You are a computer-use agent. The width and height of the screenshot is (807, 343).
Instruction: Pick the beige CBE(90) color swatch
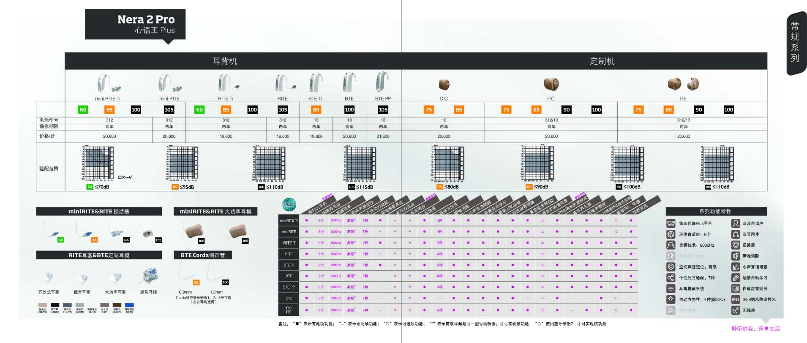43,305
